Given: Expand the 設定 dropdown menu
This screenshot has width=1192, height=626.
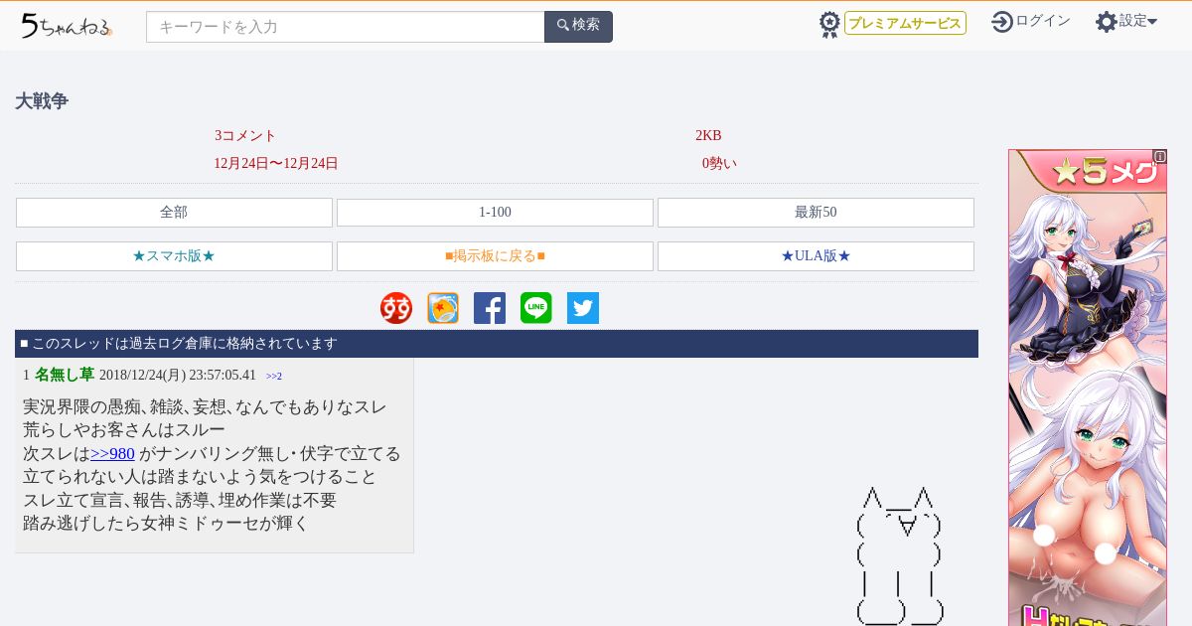Looking at the screenshot, I should (x=1138, y=21).
